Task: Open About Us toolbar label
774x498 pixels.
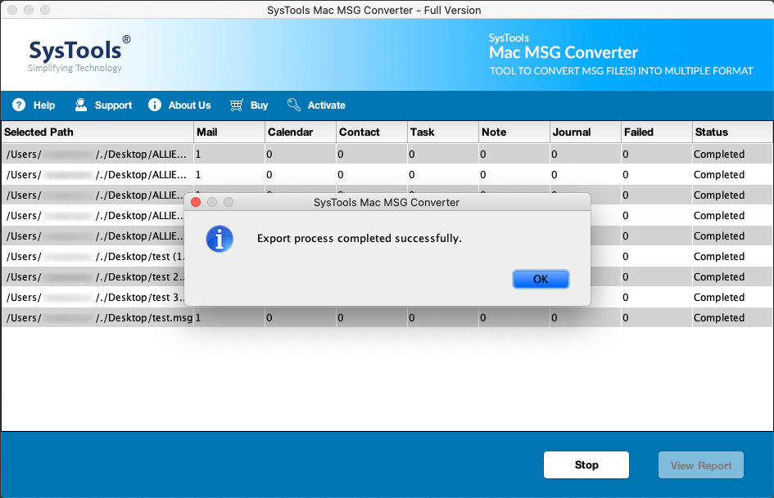Action: (x=189, y=105)
